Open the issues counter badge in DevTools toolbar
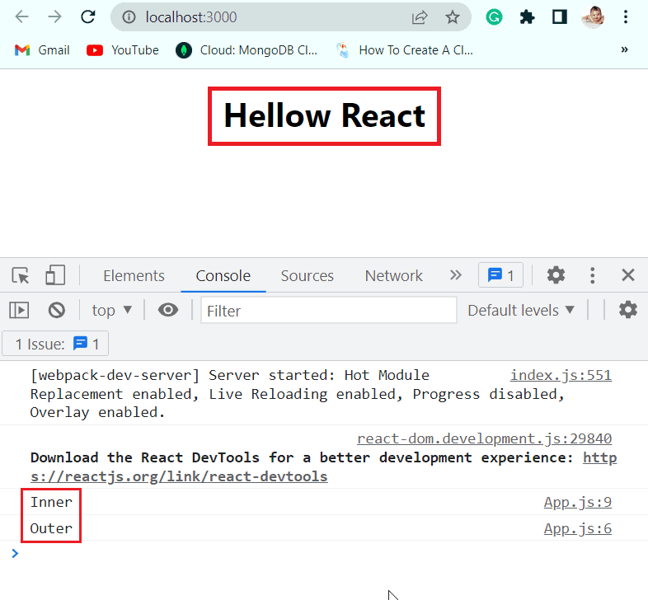Screen dimensions: 648x600 tap(500, 275)
